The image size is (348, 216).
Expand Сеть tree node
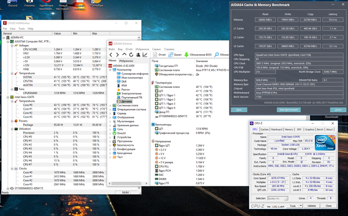[110, 129]
